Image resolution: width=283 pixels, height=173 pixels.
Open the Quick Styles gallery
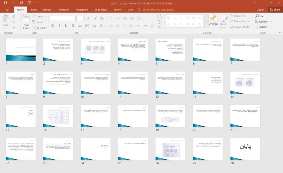tap(223, 21)
